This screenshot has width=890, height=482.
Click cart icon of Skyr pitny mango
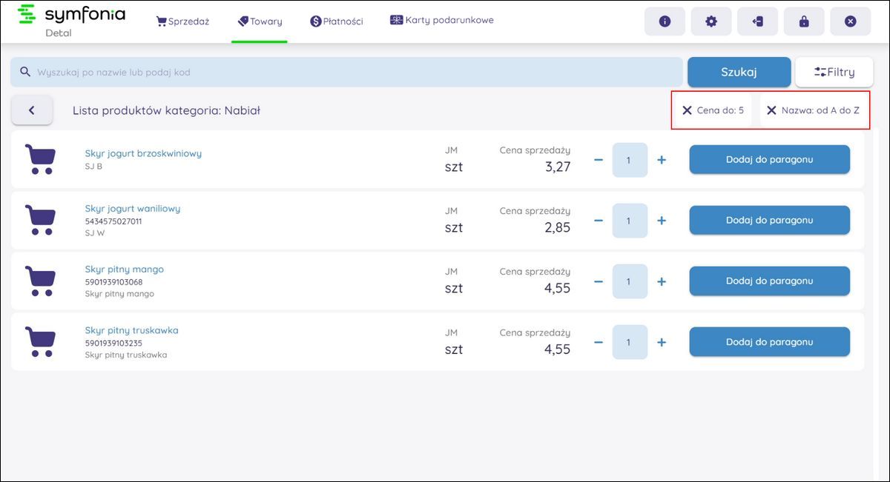coord(39,281)
